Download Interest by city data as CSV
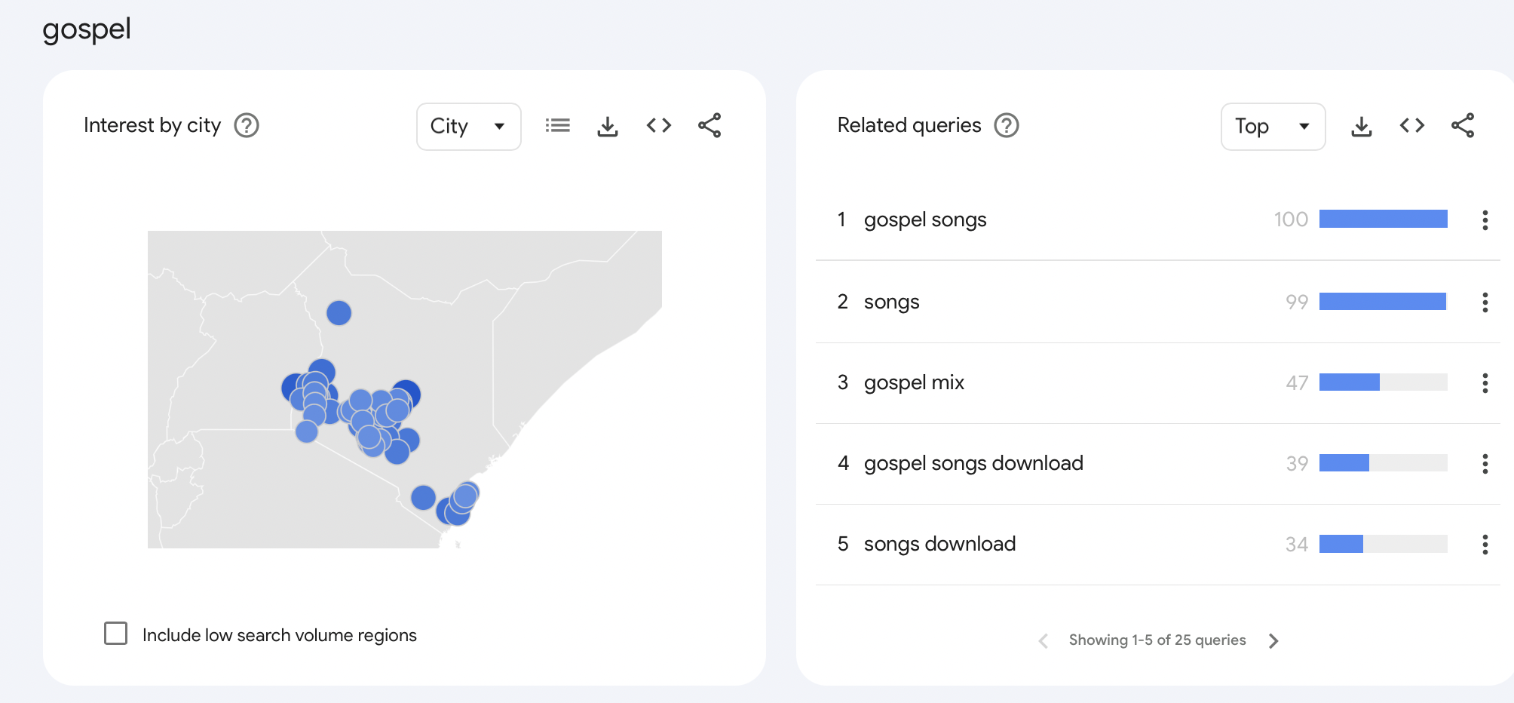Screen dimensions: 1514x703 608,126
